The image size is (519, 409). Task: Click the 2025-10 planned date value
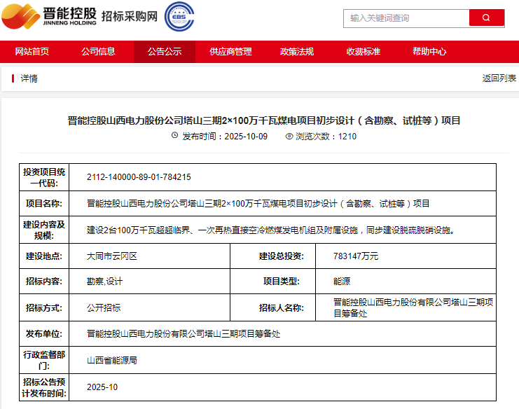click(102, 387)
